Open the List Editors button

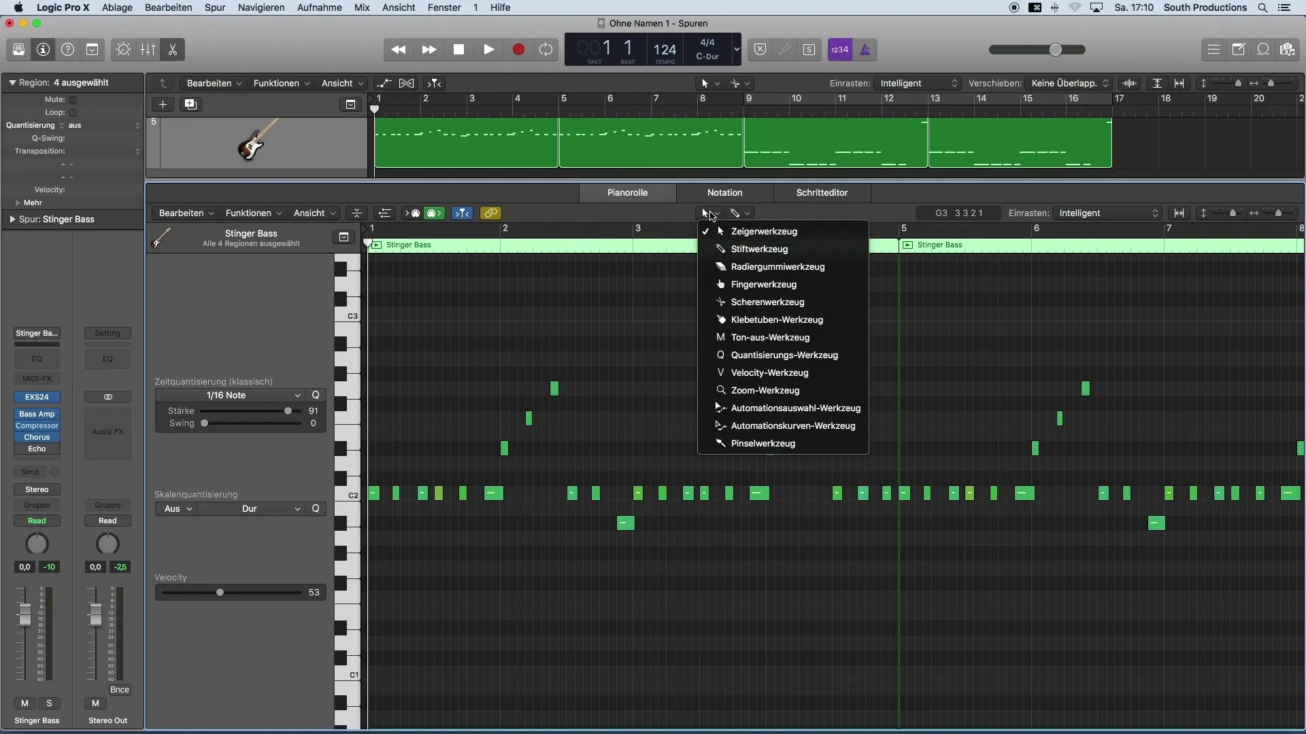pos(1214,50)
